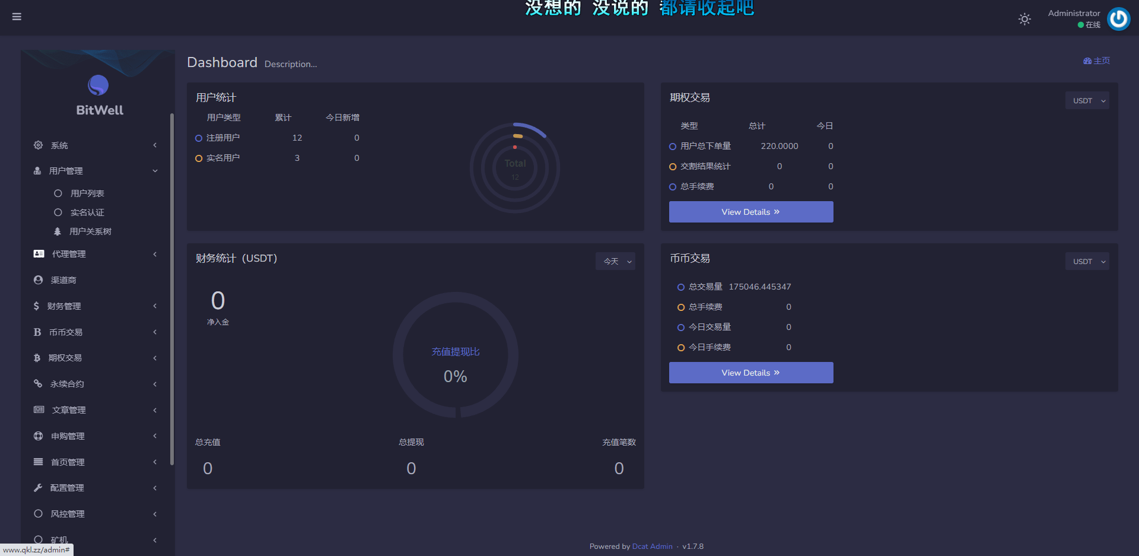1139x556 pixels.
Task: Click View Details in 期权交易 panel
Action: 750,212
